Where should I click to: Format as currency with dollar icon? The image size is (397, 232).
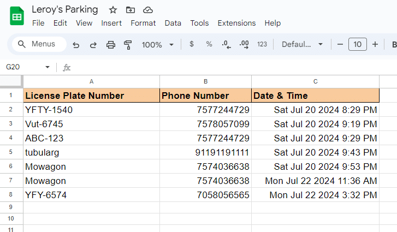[x=192, y=44]
